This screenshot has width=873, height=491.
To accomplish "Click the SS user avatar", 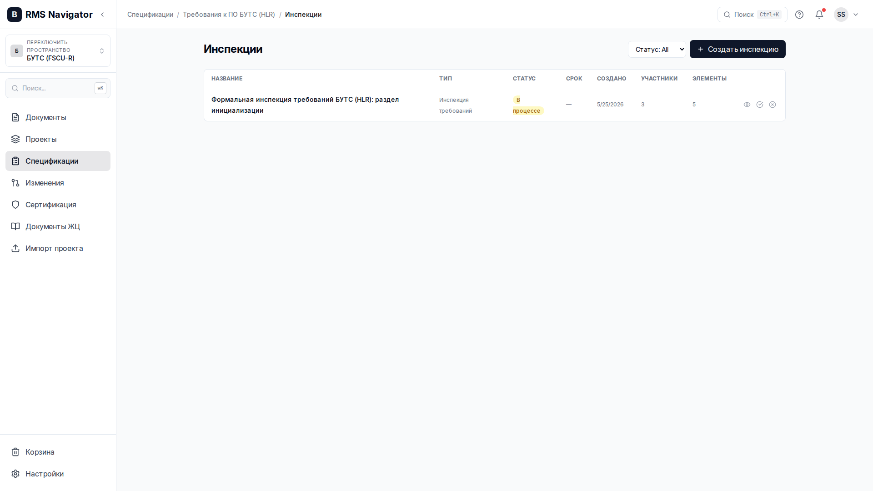I will (841, 15).
